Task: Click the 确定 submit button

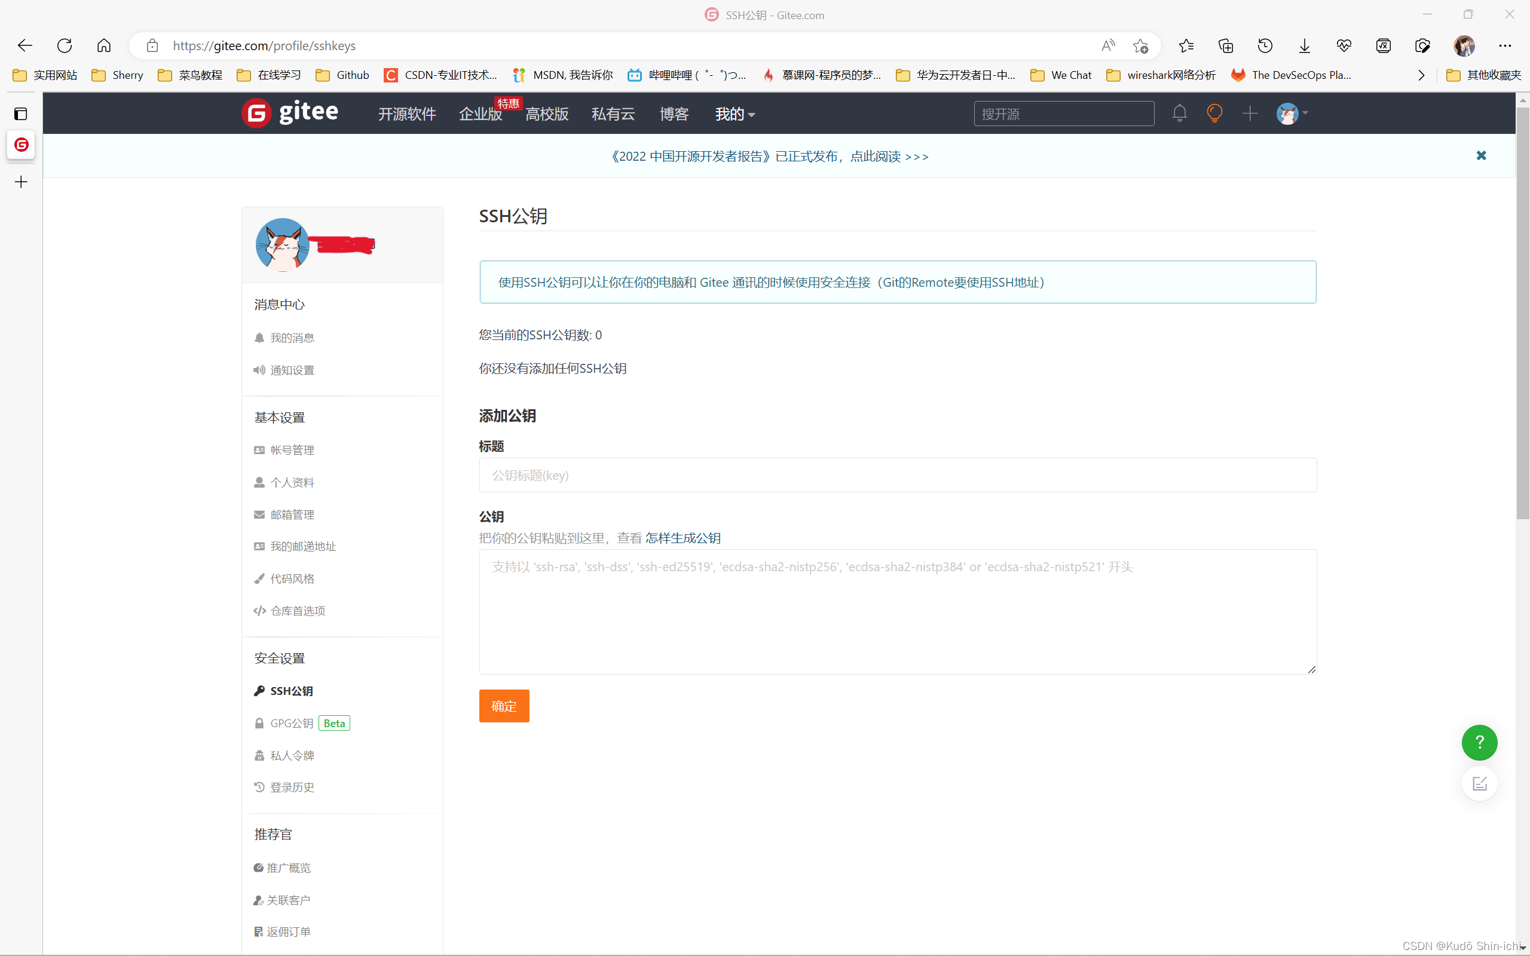Action: tap(503, 706)
